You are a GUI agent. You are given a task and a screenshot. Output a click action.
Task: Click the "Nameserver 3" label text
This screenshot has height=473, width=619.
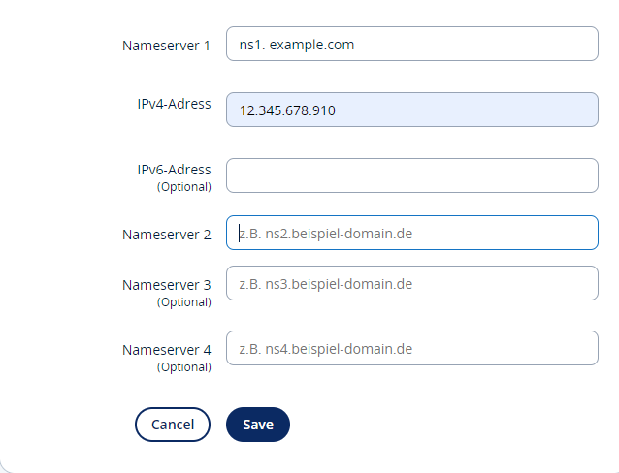166,285
